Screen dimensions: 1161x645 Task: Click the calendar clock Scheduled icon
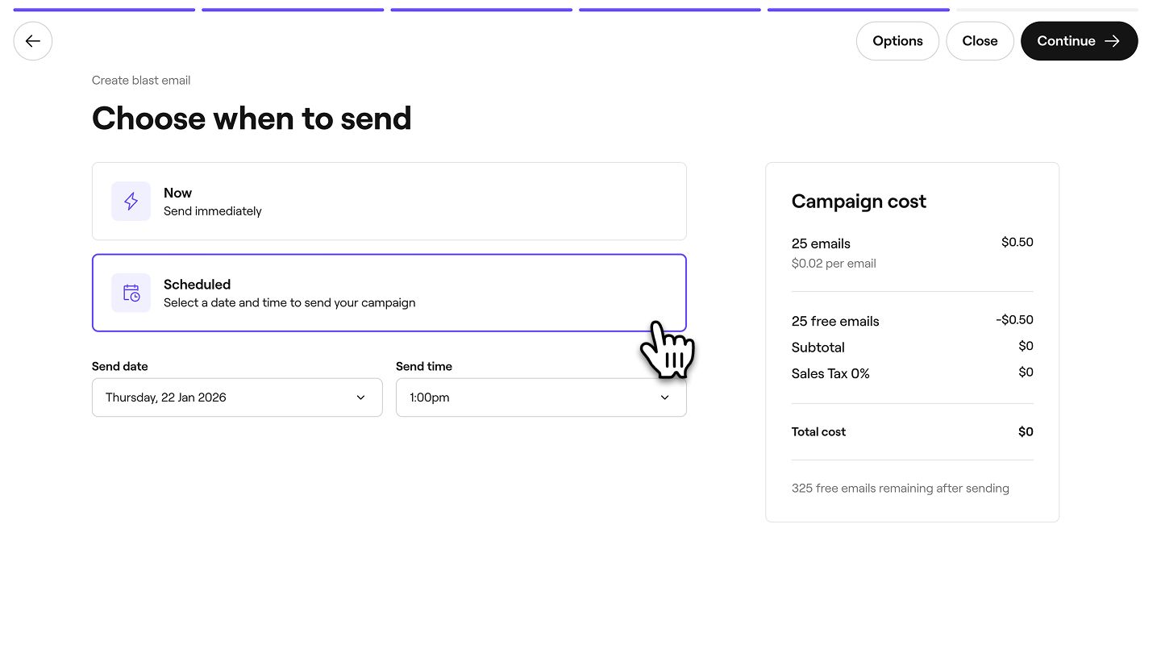(131, 293)
